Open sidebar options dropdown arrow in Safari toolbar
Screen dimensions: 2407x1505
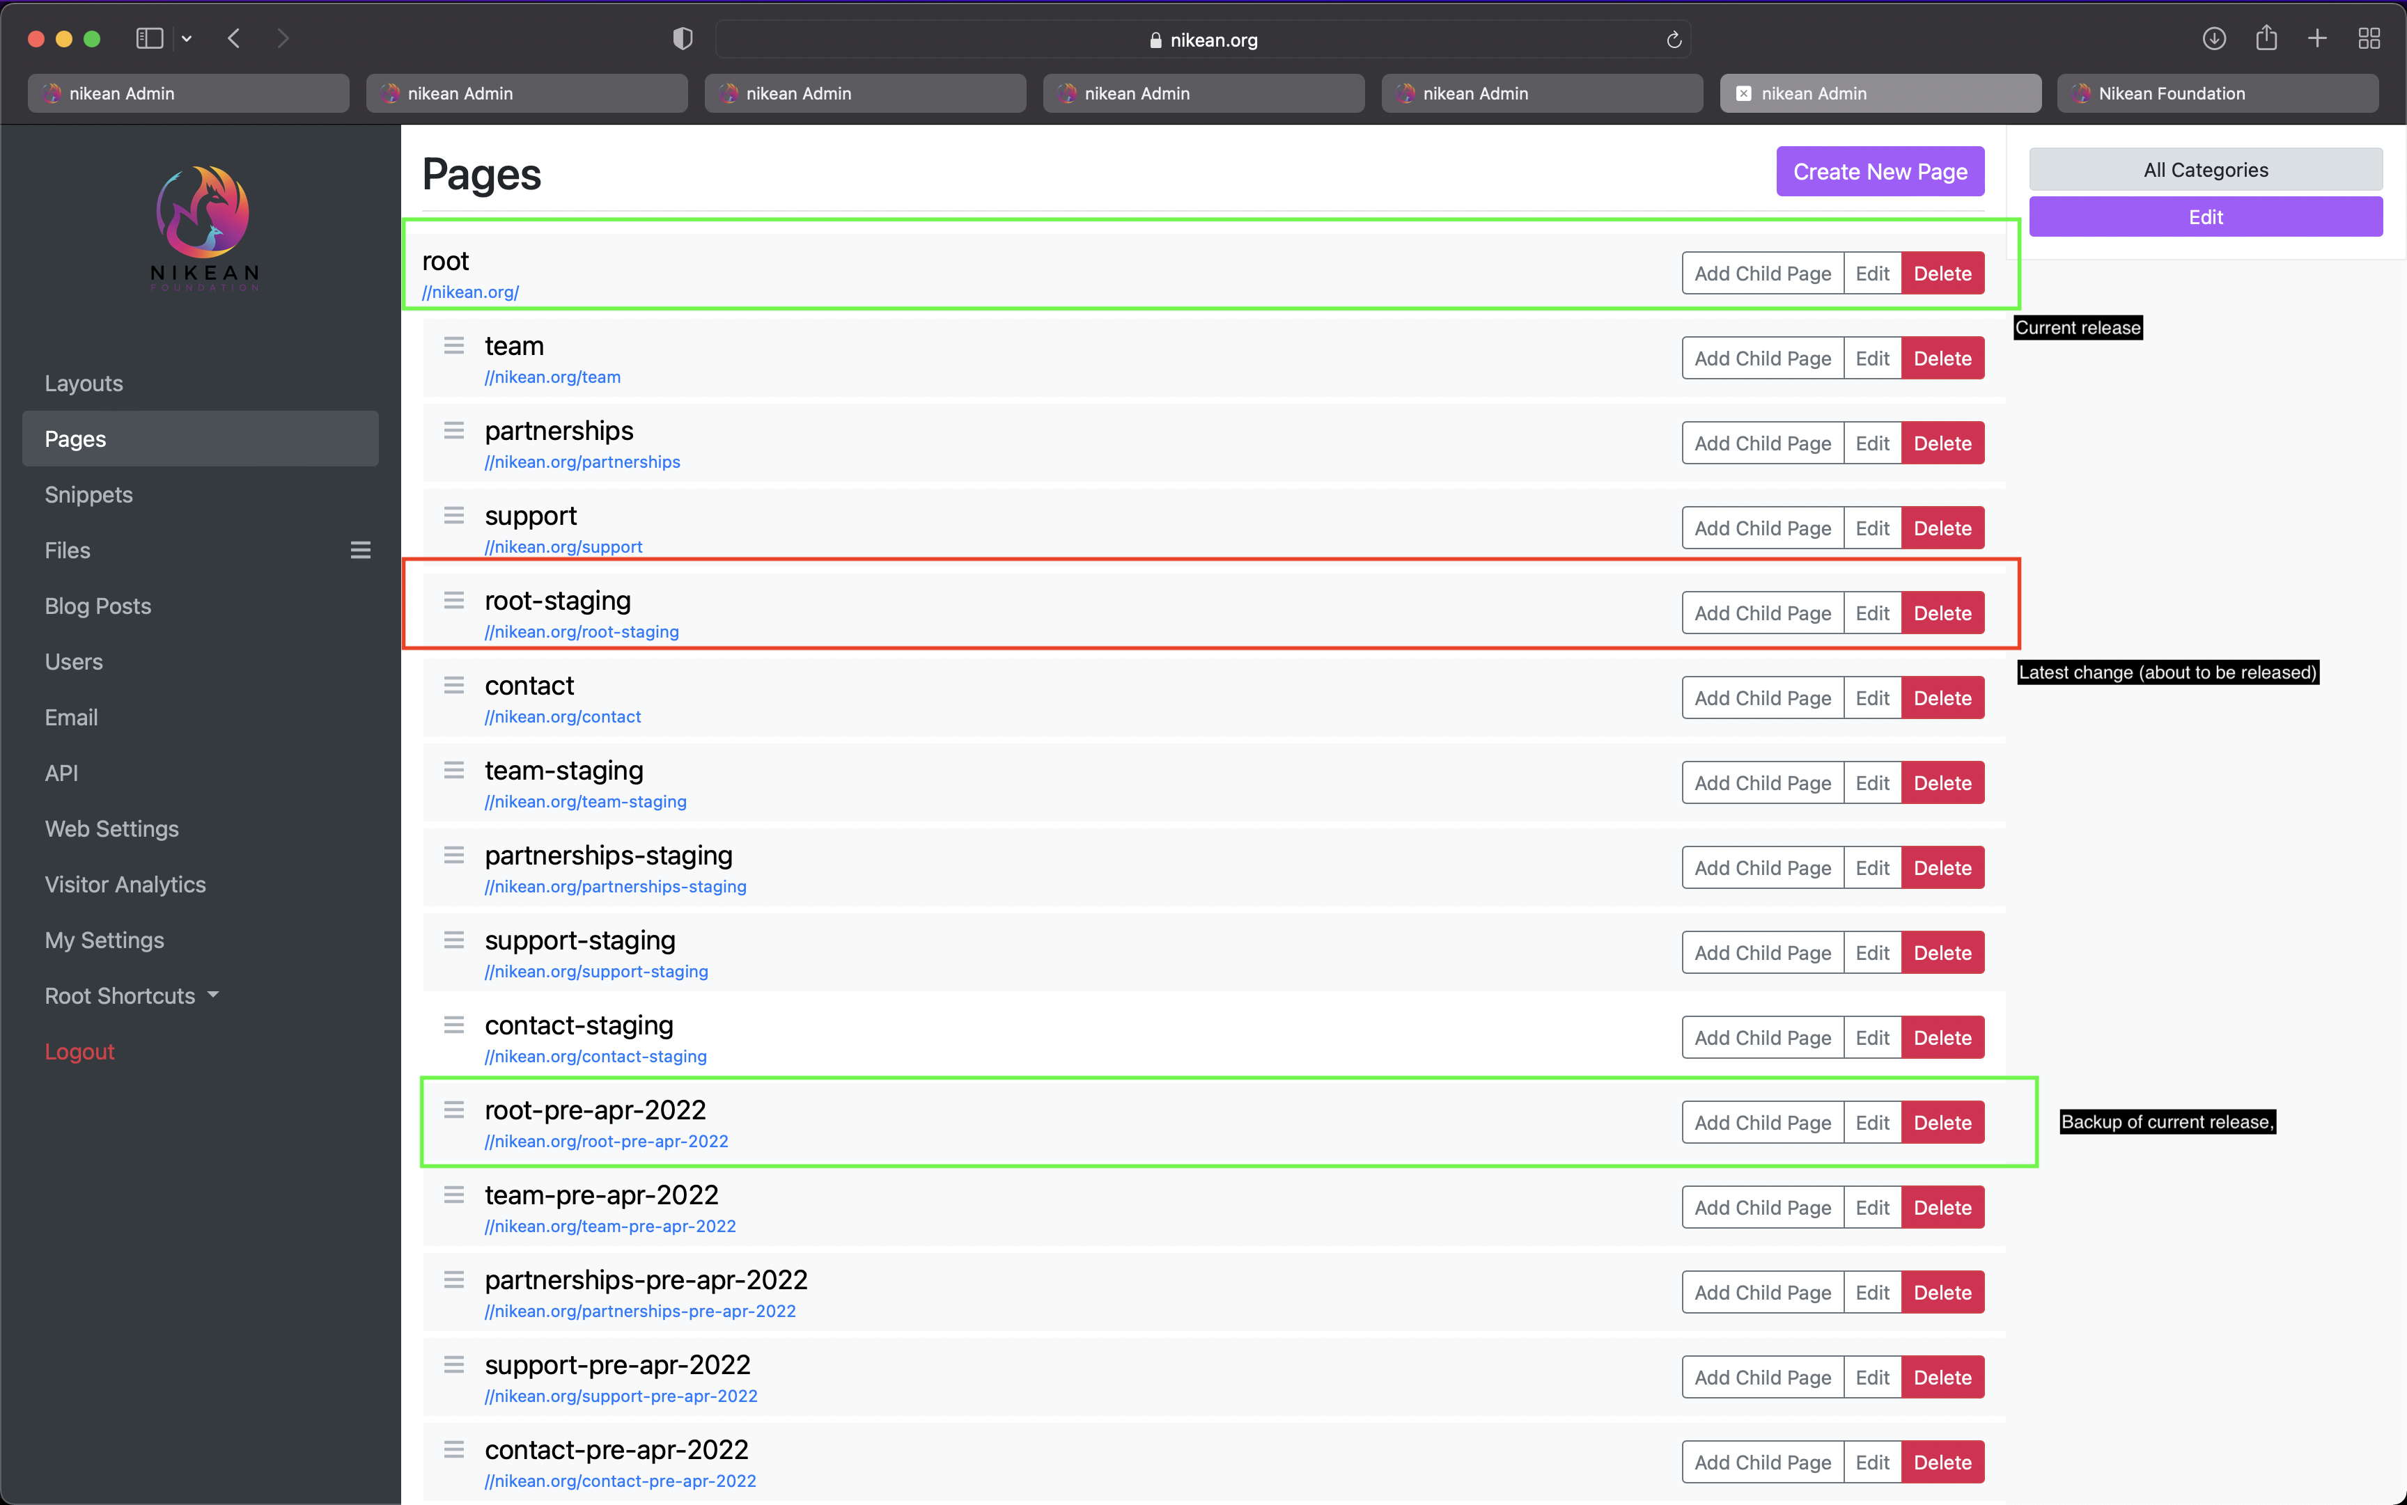[186, 39]
